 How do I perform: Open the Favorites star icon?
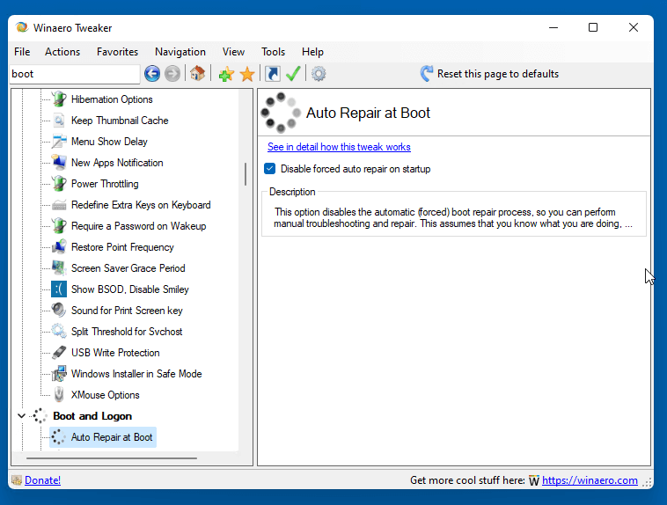pyautogui.click(x=247, y=74)
